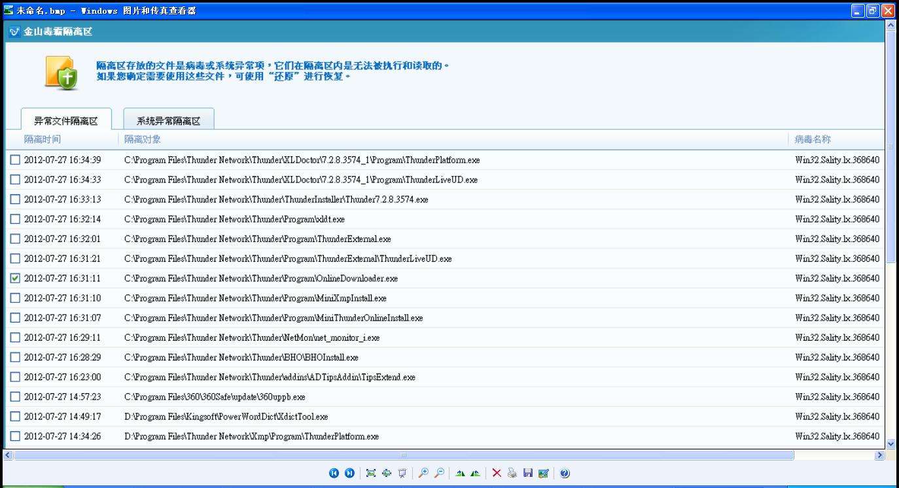Check the box for the 16:34:39 entry
Screen dimensions: 899x488
click(15, 160)
